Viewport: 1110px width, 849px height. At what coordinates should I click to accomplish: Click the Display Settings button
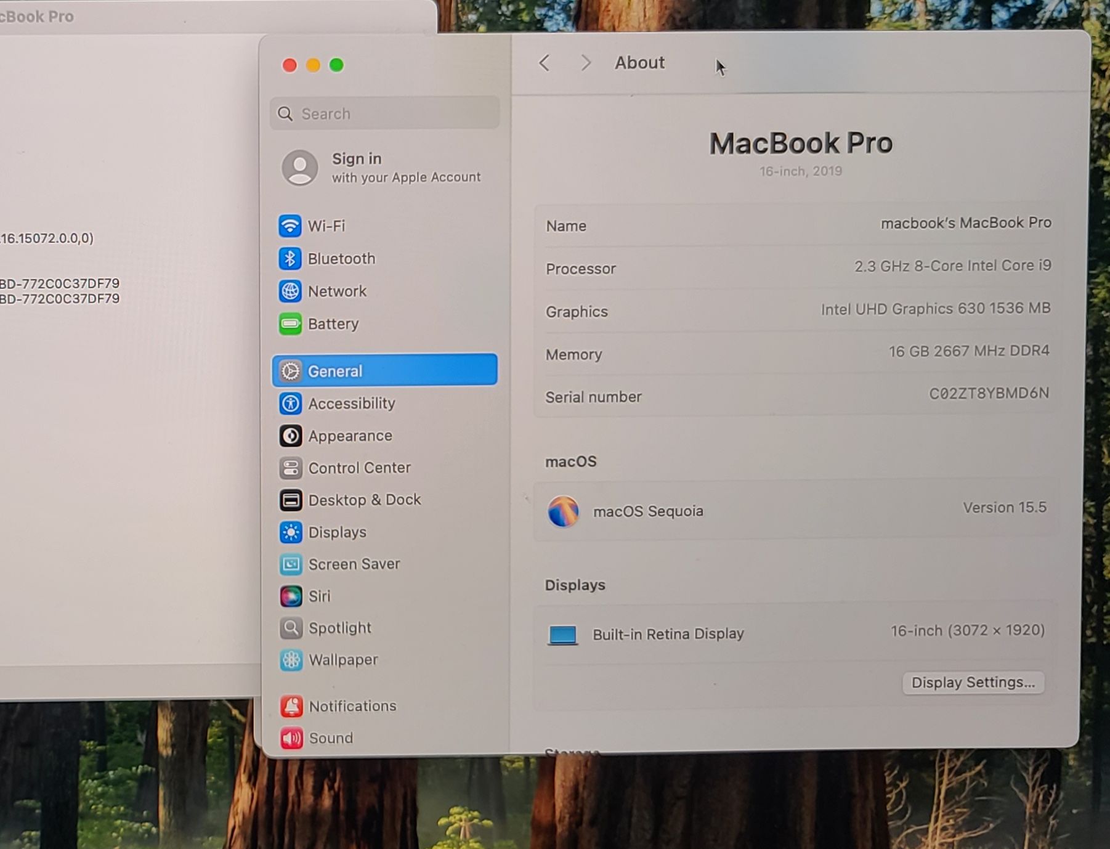973,683
